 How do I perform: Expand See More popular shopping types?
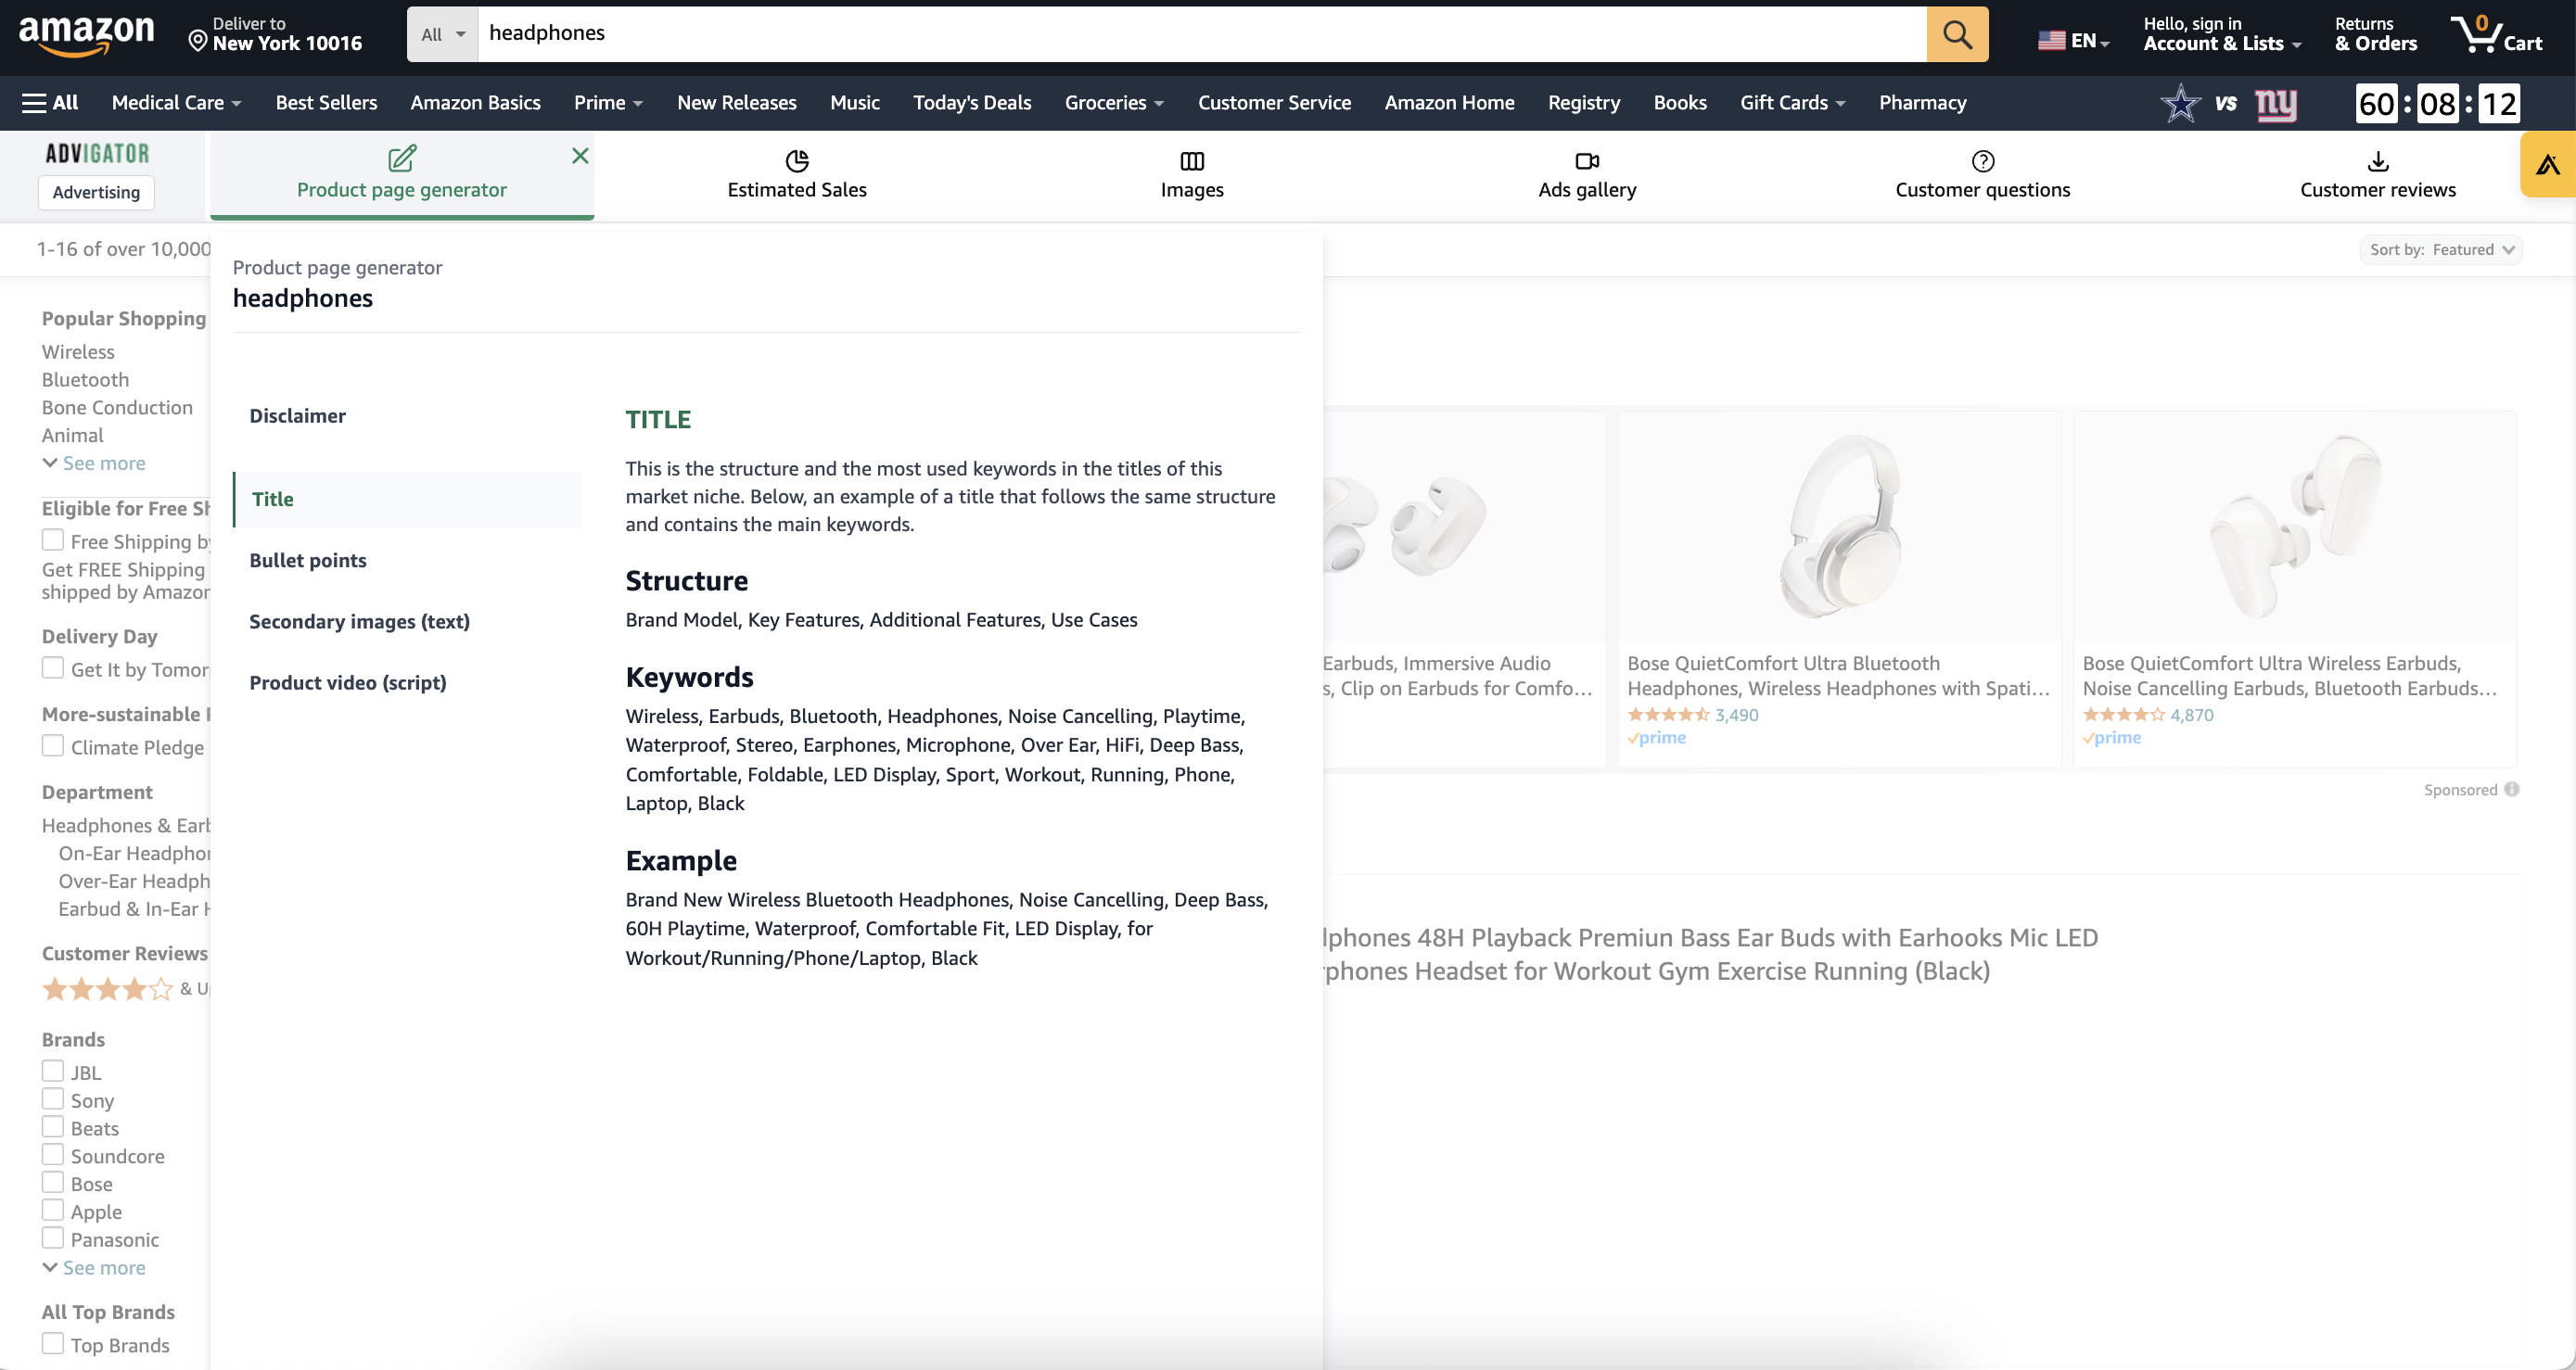click(x=94, y=462)
